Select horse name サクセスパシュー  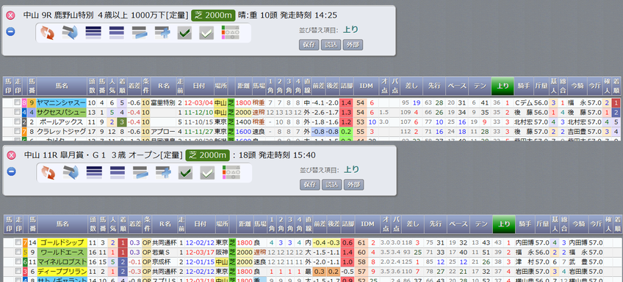coord(61,113)
